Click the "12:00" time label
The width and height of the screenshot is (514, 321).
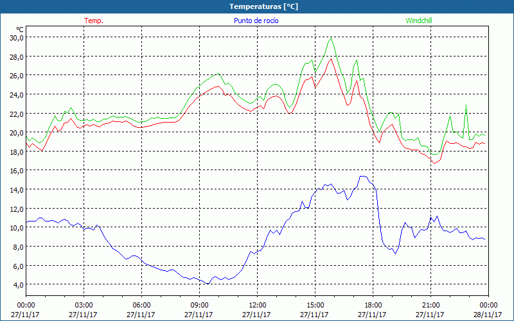pyautogui.click(x=258, y=306)
